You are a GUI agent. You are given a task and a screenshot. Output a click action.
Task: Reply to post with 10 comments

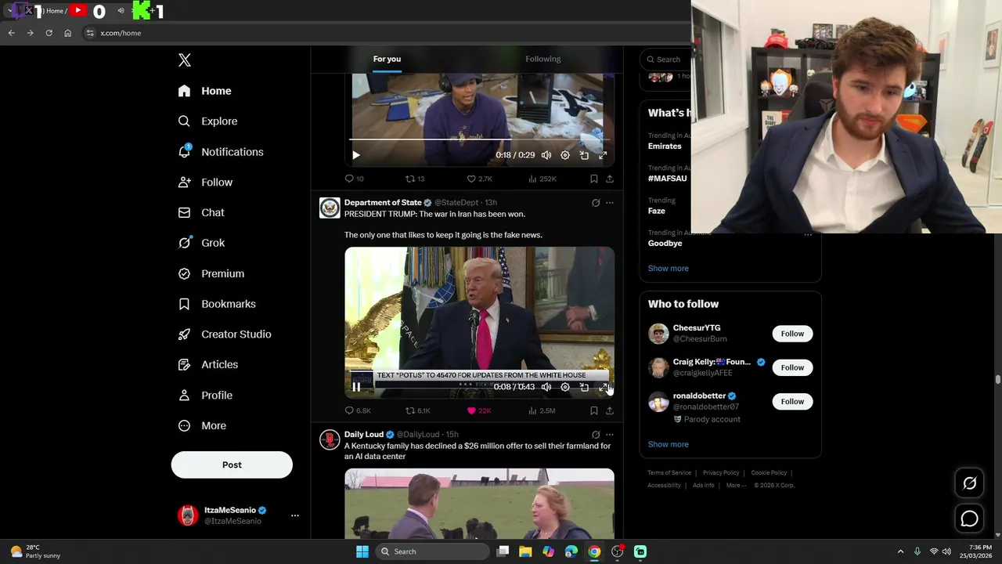pos(354,179)
